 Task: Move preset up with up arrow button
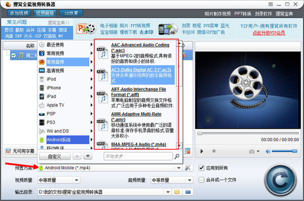[x=77, y=156]
